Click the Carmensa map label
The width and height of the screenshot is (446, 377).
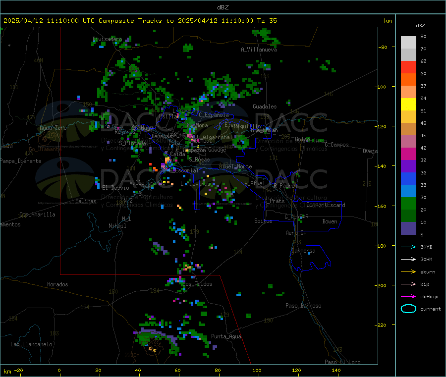(x=303, y=251)
